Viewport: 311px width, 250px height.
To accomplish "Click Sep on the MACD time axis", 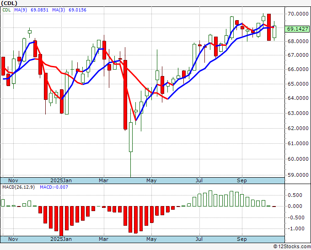I will tap(242, 239).
